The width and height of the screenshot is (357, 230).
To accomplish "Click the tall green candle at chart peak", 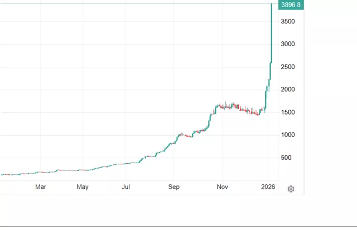I will pyautogui.click(x=271, y=33).
